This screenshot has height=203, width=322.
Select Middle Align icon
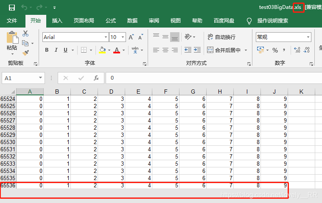coord(165,37)
